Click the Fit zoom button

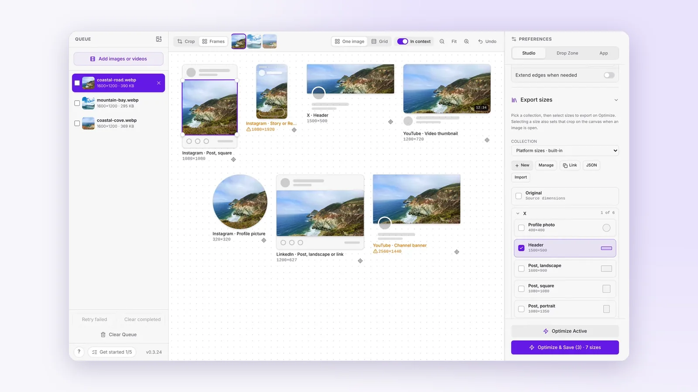tap(454, 41)
